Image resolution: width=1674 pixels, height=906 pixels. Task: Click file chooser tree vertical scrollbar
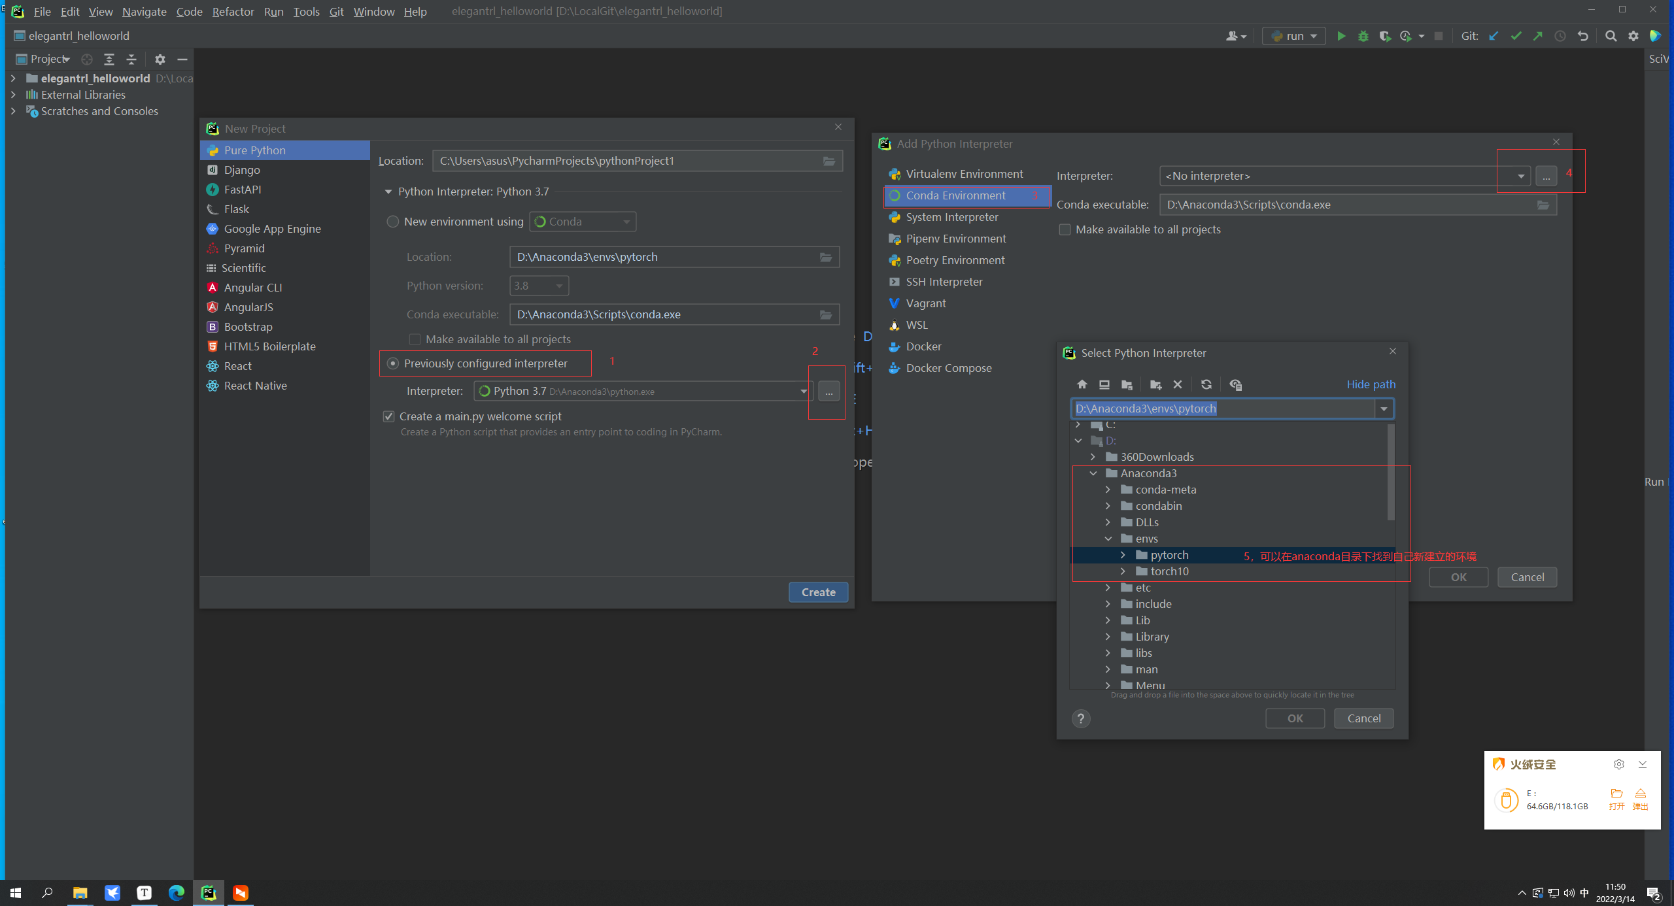(x=1391, y=473)
